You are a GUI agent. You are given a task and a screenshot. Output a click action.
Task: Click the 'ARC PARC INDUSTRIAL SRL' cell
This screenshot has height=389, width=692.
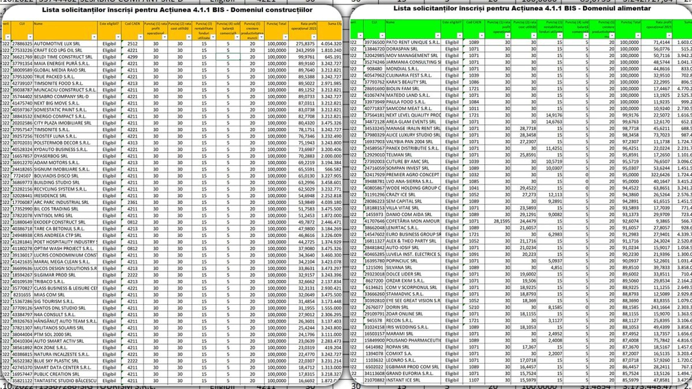(x=66, y=203)
